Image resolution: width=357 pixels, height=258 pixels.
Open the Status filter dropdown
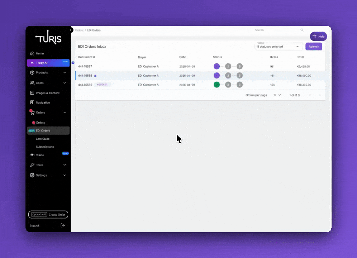279,47
